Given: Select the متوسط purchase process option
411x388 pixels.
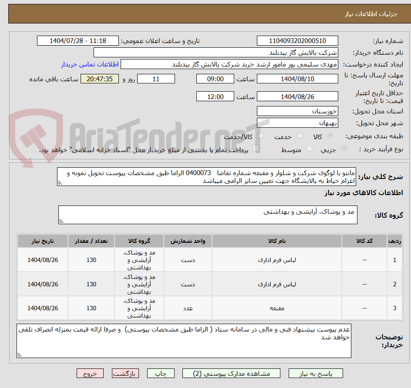Looking at the screenshot, I should [x=309, y=148].
